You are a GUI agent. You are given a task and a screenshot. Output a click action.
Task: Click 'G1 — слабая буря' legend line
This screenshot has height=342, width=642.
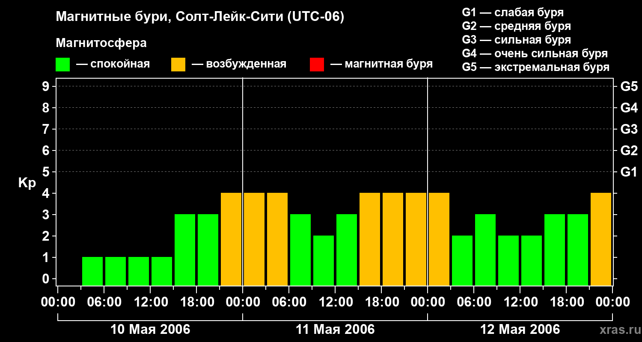click(x=513, y=12)
